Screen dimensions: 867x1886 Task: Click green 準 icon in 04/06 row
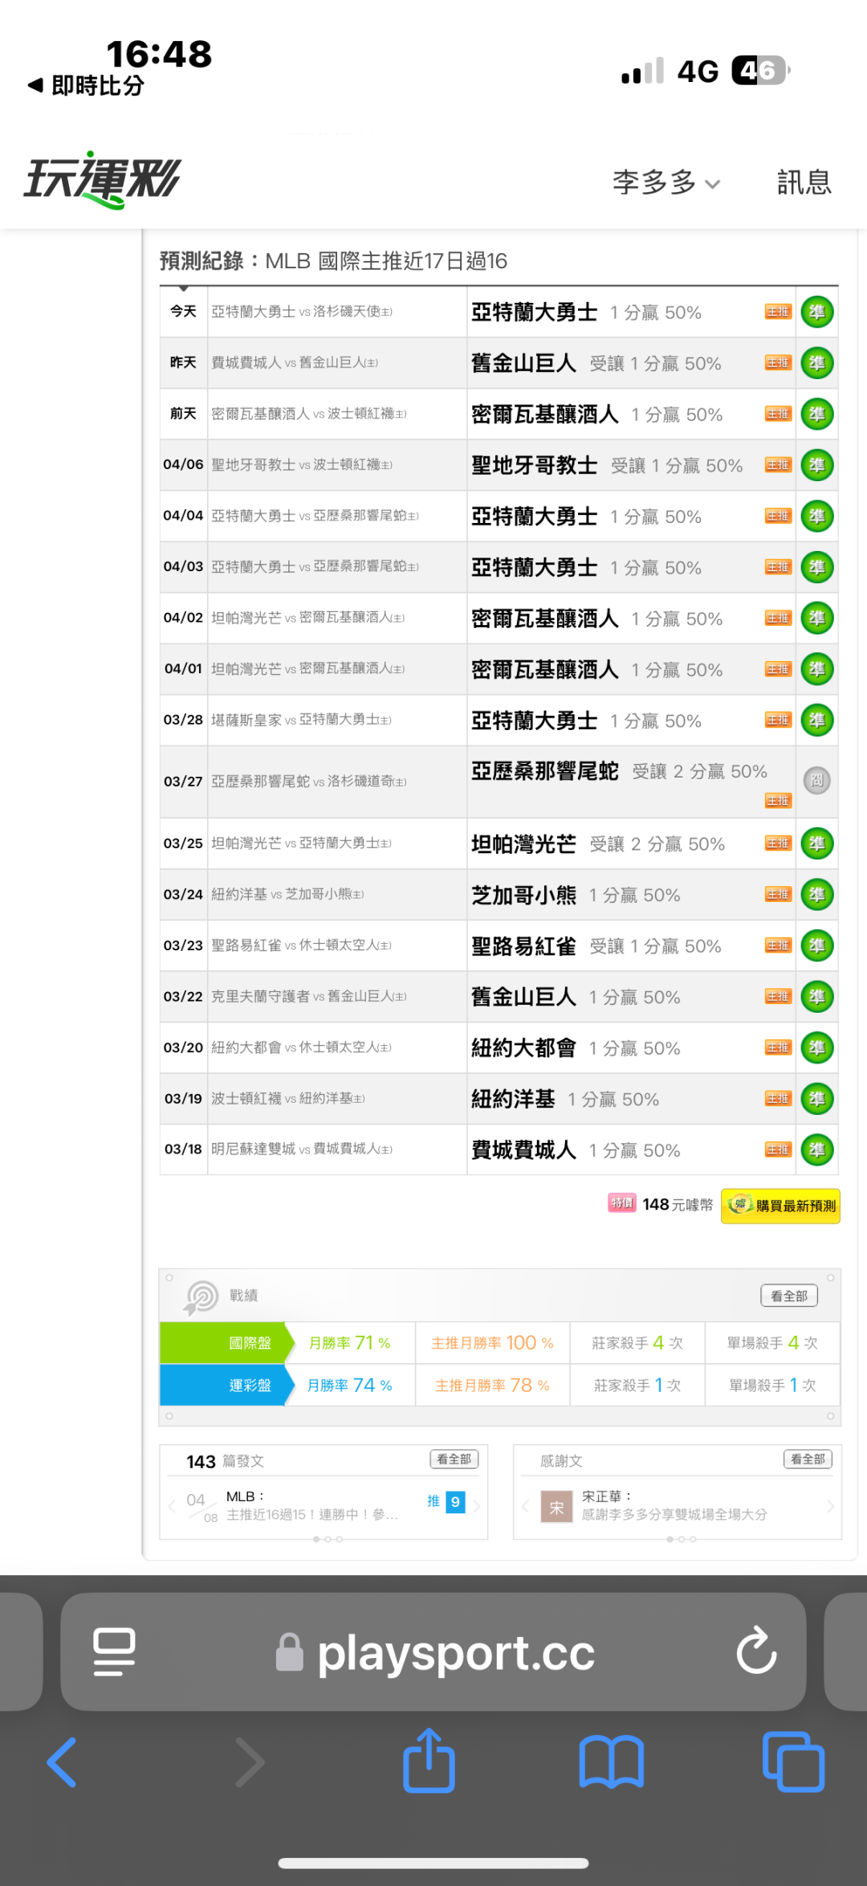[x=817, y=465]
